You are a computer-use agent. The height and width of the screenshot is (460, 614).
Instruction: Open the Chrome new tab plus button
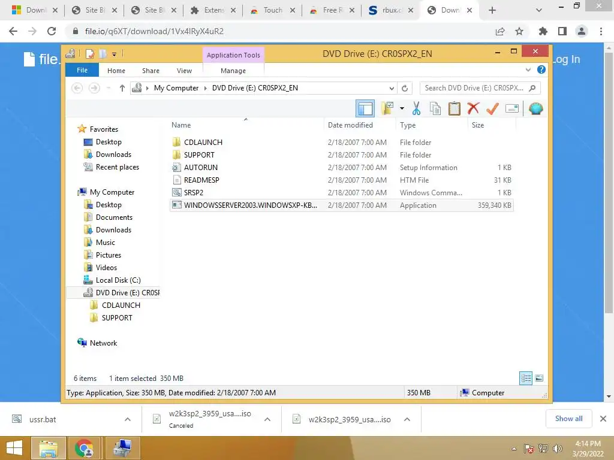[492, 11]
